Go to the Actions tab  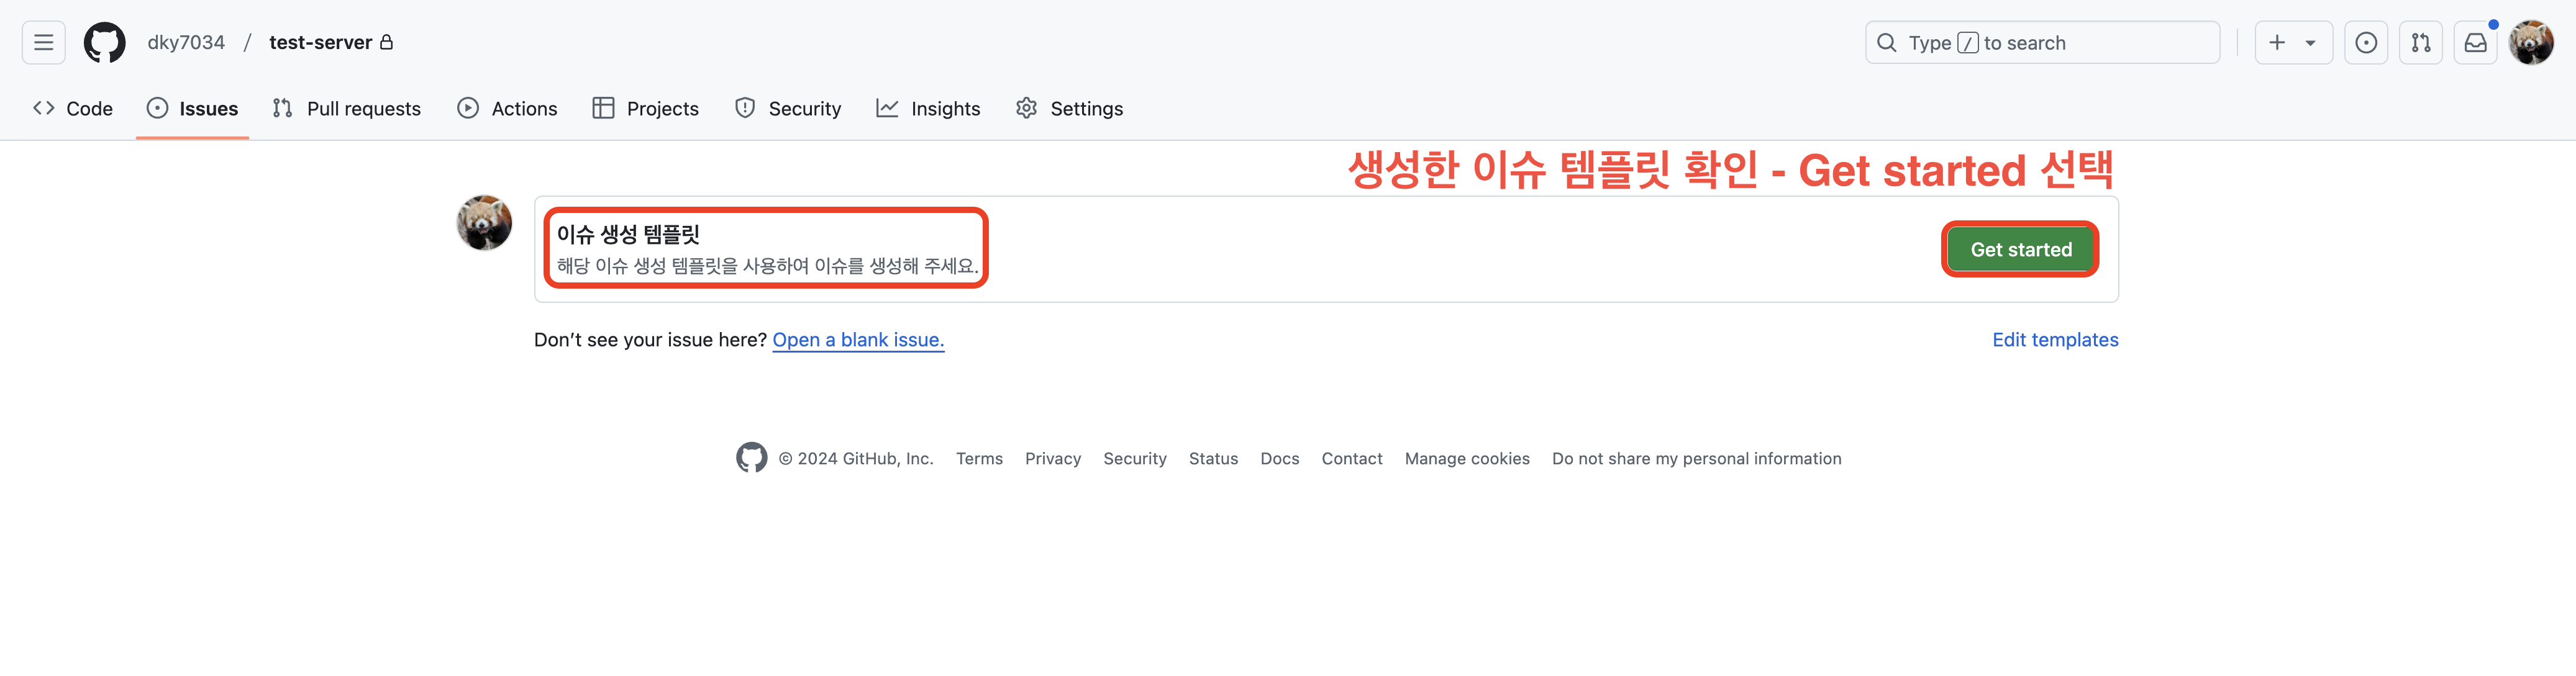coord(507,108)
